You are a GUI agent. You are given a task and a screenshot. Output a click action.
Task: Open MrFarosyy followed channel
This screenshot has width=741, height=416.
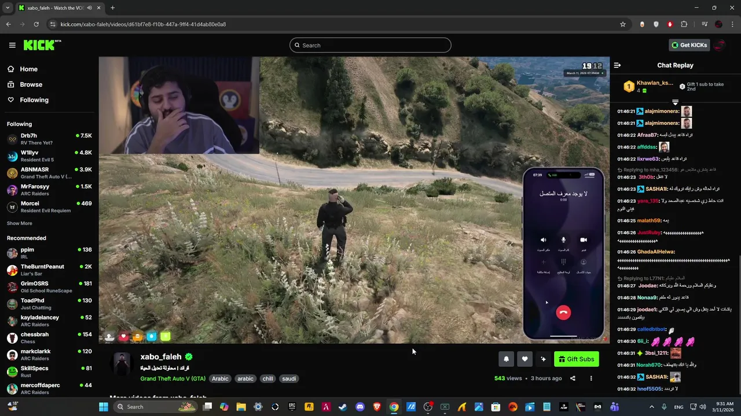click(49, 190)
